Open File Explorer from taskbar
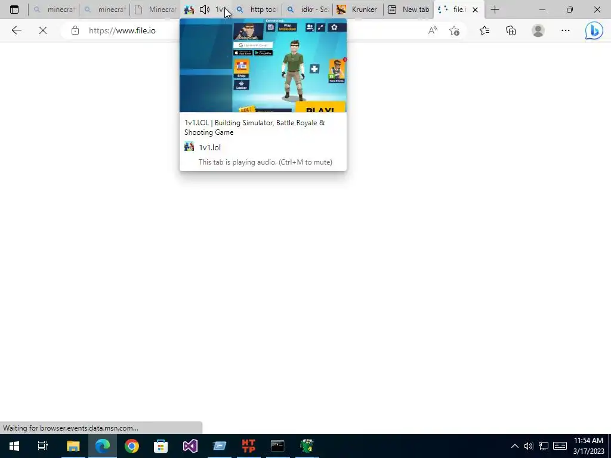 click(73, 446)
